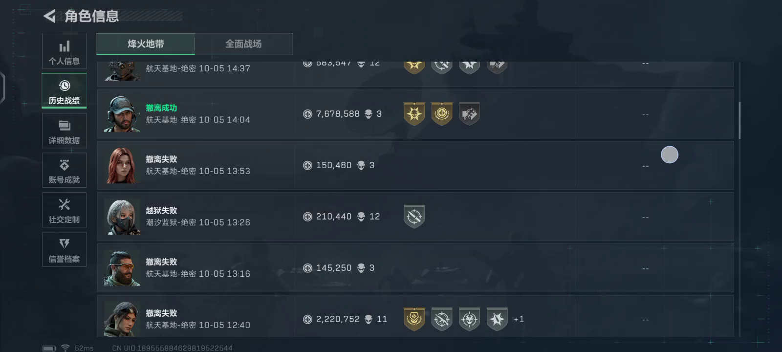Click bearded operator with orange goggles avatar

tap(121, 268)
